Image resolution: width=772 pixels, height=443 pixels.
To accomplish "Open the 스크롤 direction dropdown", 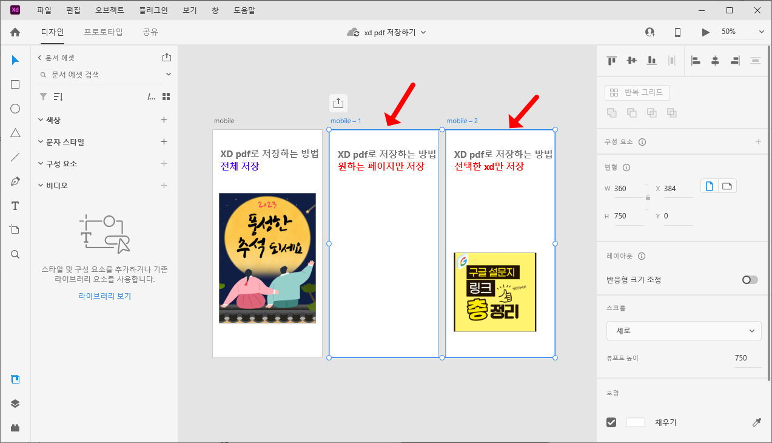I will pyautogui.click(x=683, y=331).
